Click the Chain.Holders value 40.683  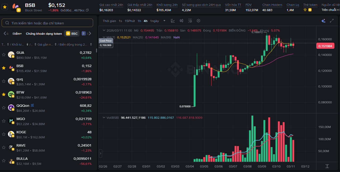[267, 10]
